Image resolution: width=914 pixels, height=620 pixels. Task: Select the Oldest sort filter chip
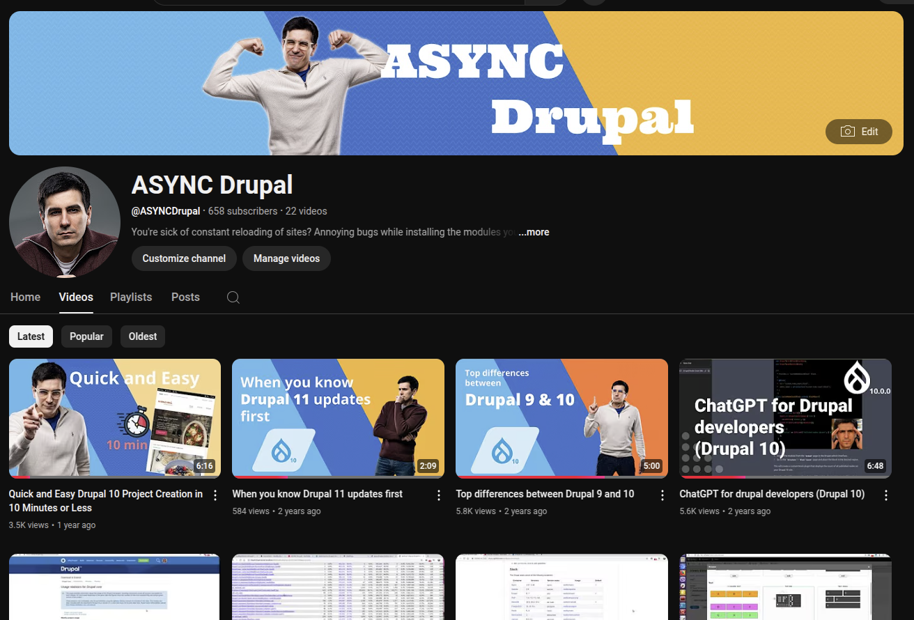pyautogui.click(x=143, y=336)
